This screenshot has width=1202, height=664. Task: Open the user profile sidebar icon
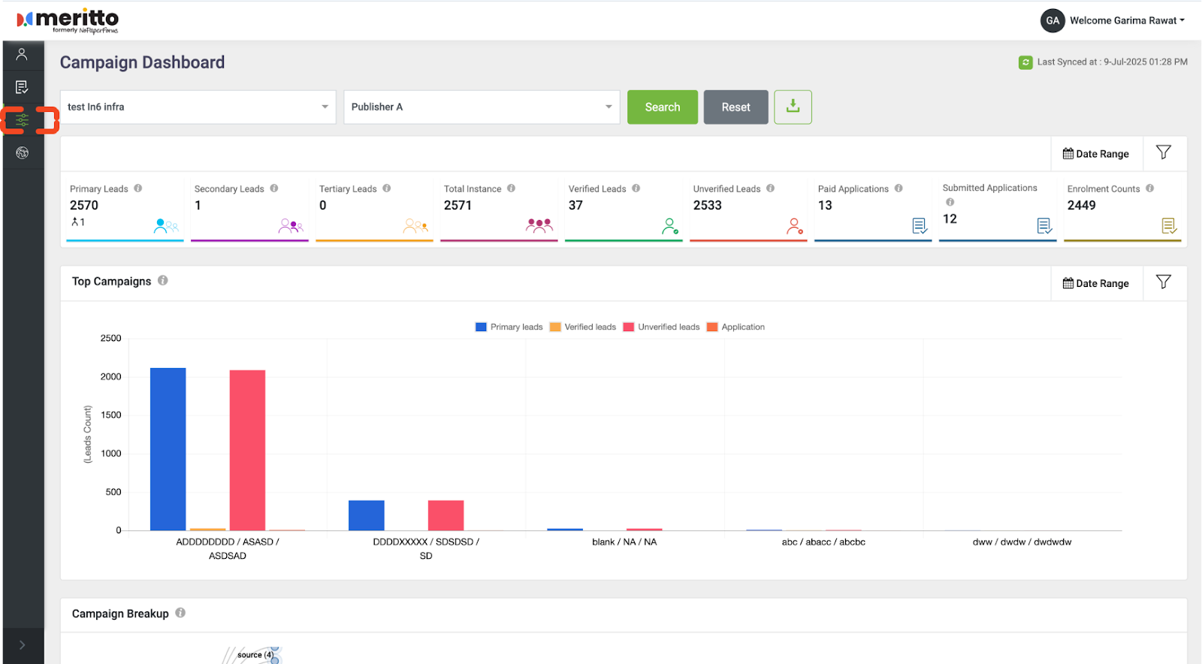(x=22, y=54)
